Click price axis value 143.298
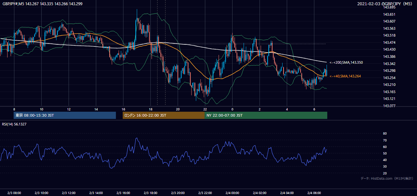417x196 pixels. click(390, 71)
